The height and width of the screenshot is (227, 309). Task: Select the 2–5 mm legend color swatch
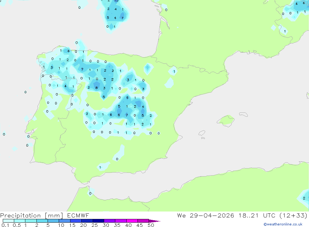pos(42,221)
